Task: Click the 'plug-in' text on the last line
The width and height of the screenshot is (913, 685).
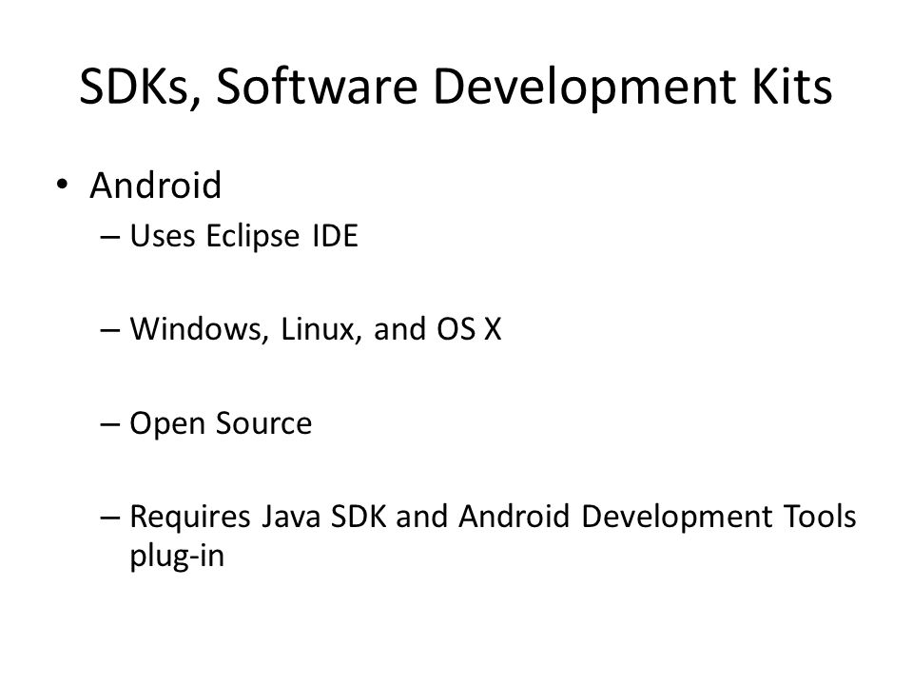Action: [177, 555]
